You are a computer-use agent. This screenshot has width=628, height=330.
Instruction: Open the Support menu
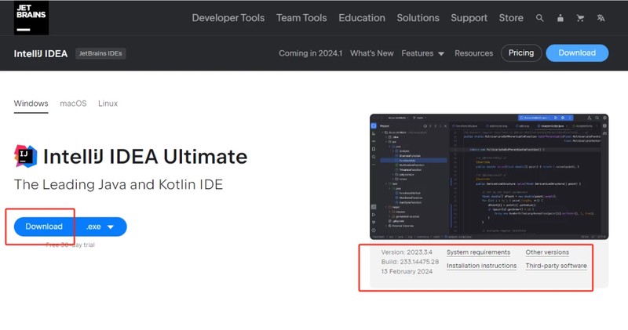click(469, 18)
